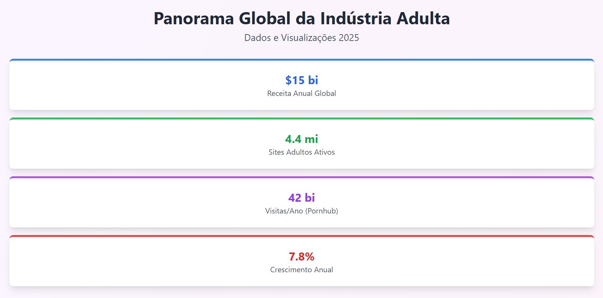This screenshot has width=603, height=298.
Task: Click the "Crescimento Anual" label
Action: 301,270
